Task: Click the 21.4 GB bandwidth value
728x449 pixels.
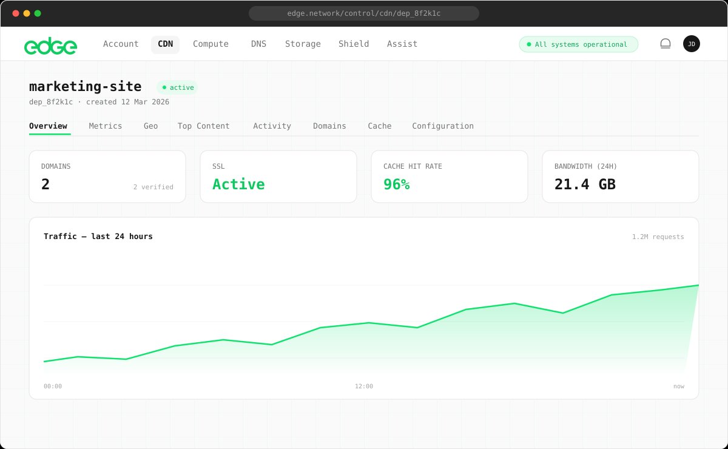Action: 585,184
